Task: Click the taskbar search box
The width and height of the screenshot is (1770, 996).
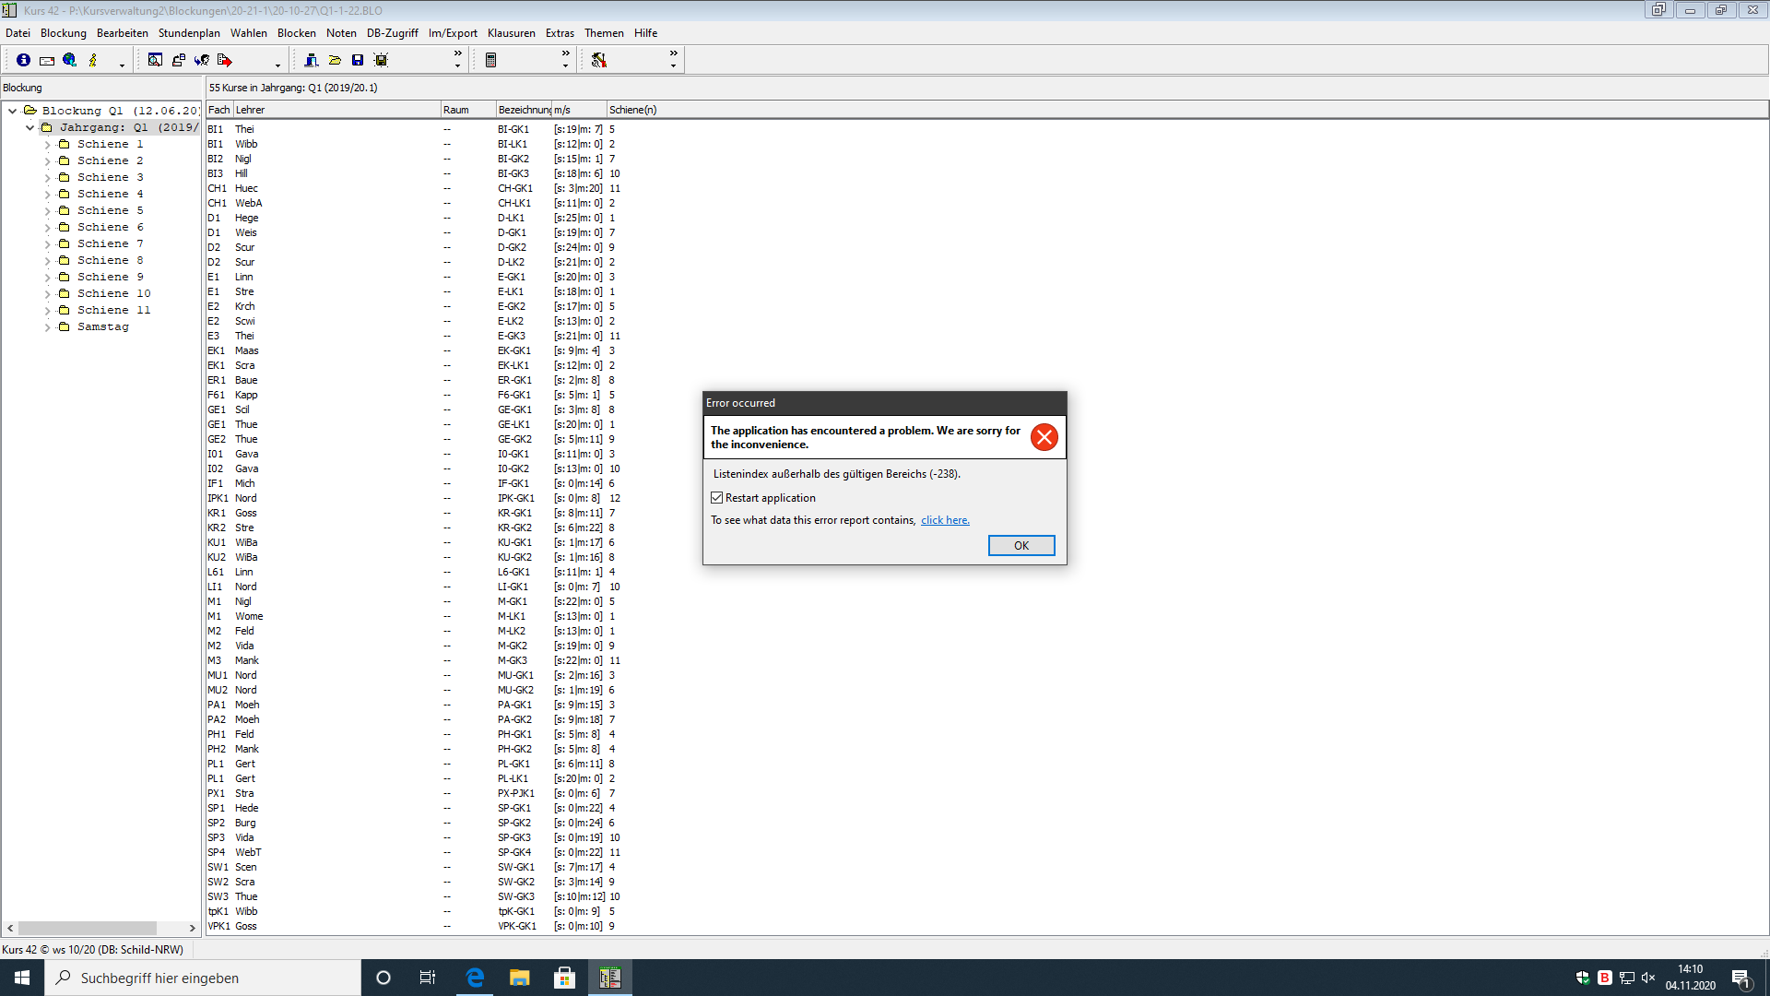Action: (x=203, y=978)
